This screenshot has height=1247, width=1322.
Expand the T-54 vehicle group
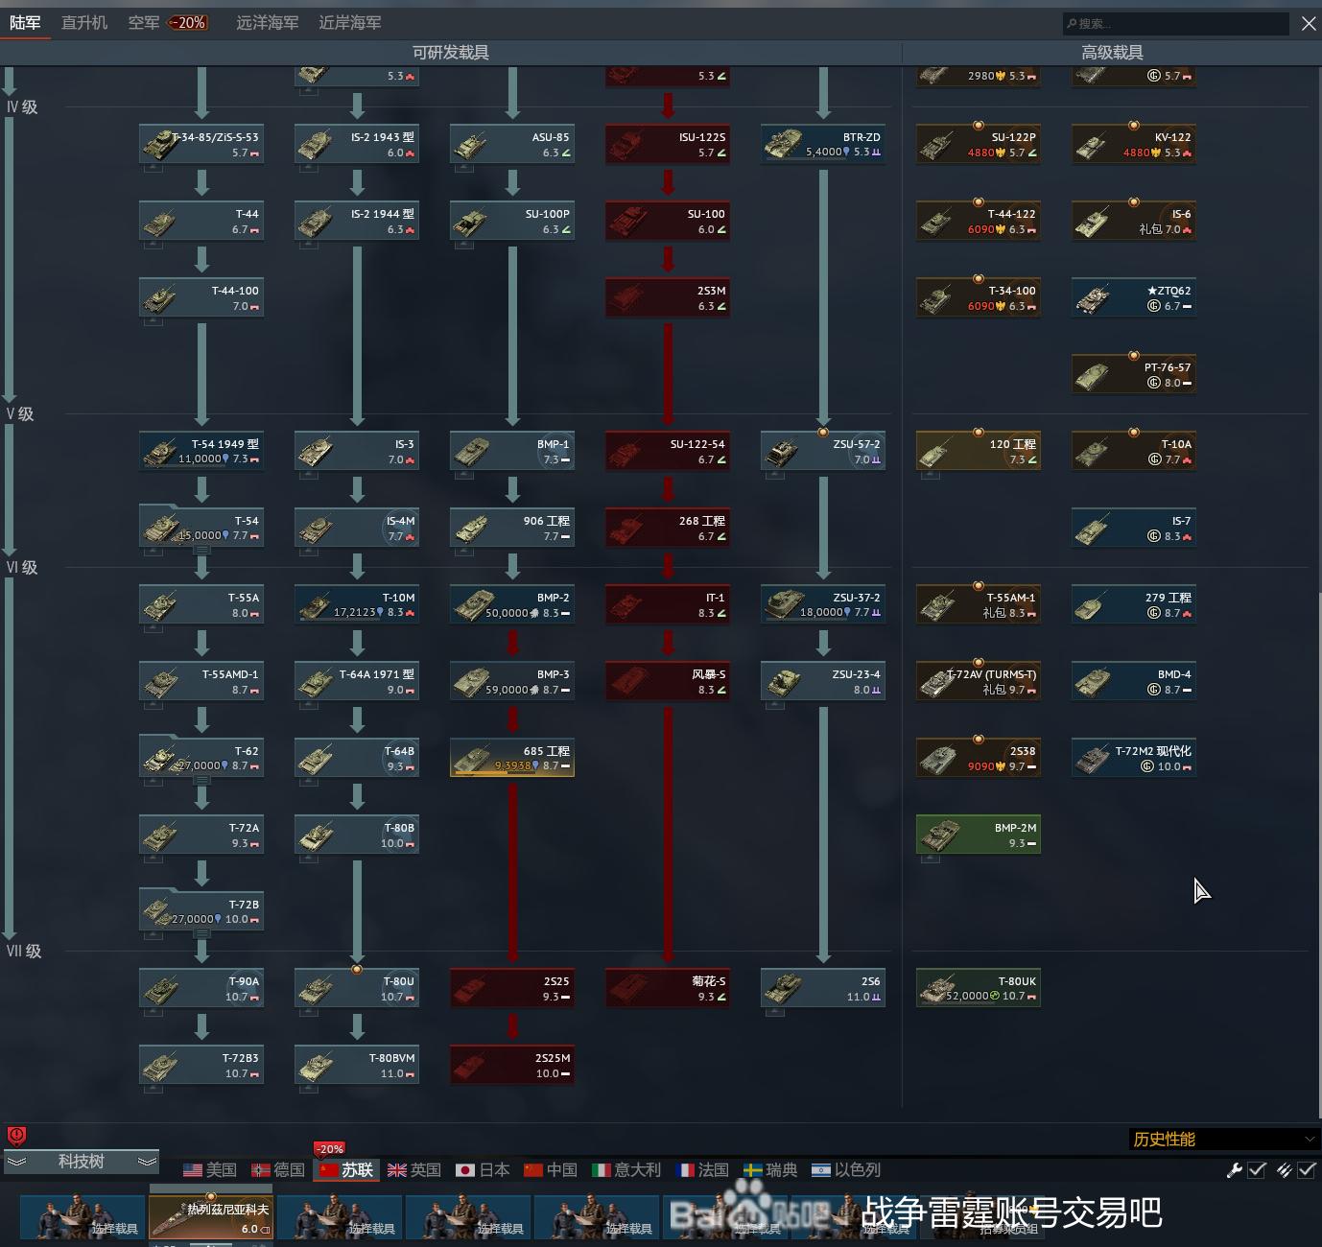pyautogui.click(x=201, y=550)
